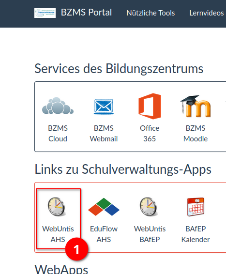Open BZMS Webmail envelope icon
This screenshot has width=226, height=274.
(104, 107)
